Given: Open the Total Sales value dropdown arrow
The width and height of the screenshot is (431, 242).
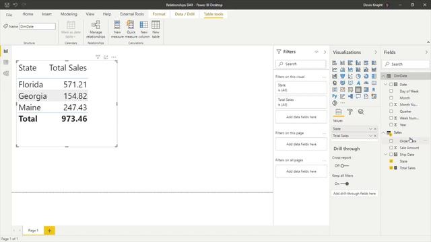Looking at the screenshot, I should [370, 136].
